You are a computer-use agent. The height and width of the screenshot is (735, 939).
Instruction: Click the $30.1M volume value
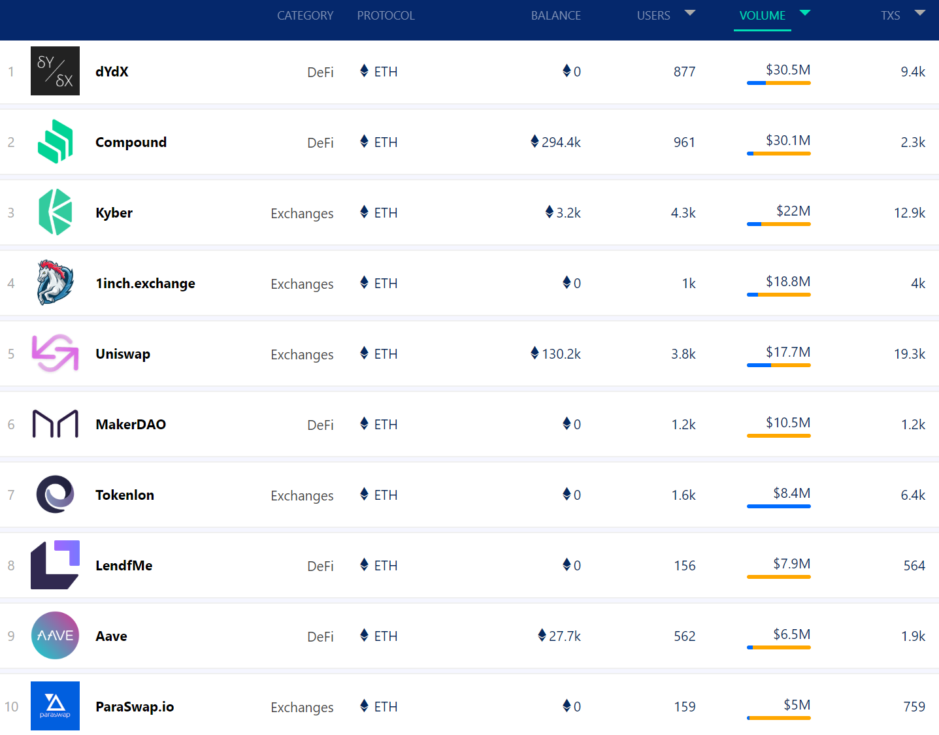788,140
